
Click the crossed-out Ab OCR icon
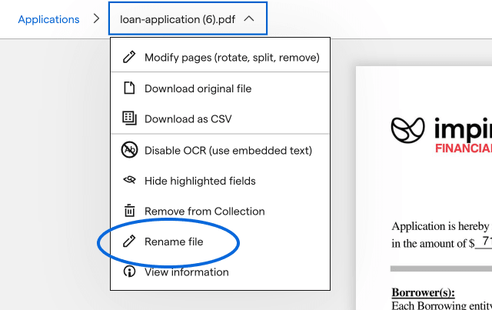point(129,150)
